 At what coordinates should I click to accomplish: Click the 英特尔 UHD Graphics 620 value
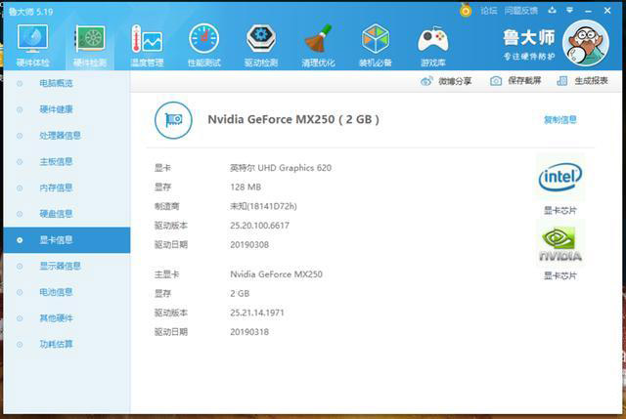click(281, 168)
